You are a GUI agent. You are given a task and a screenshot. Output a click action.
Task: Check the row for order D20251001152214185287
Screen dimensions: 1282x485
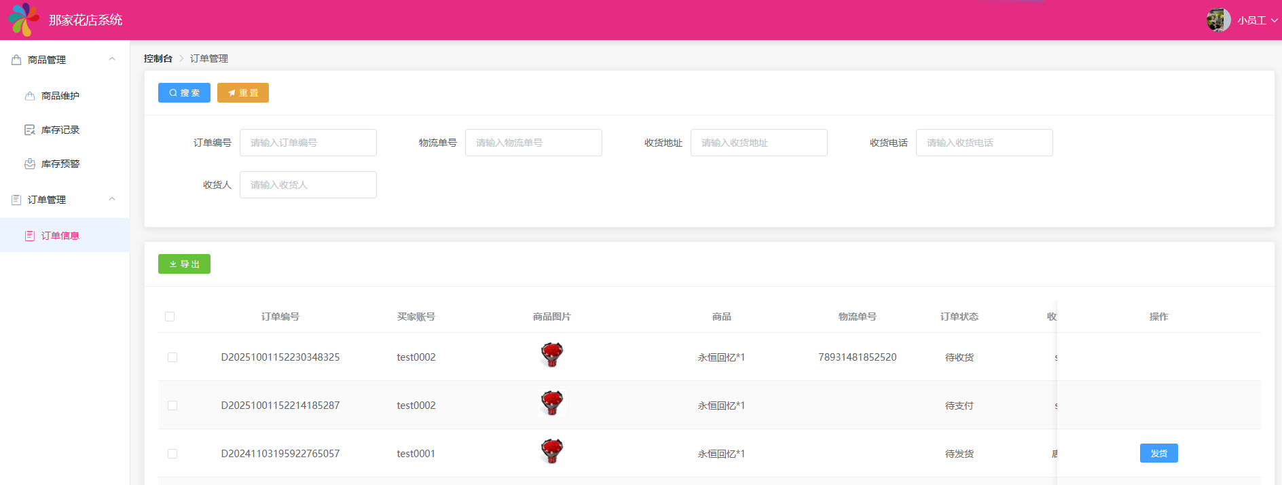point(172,406)
